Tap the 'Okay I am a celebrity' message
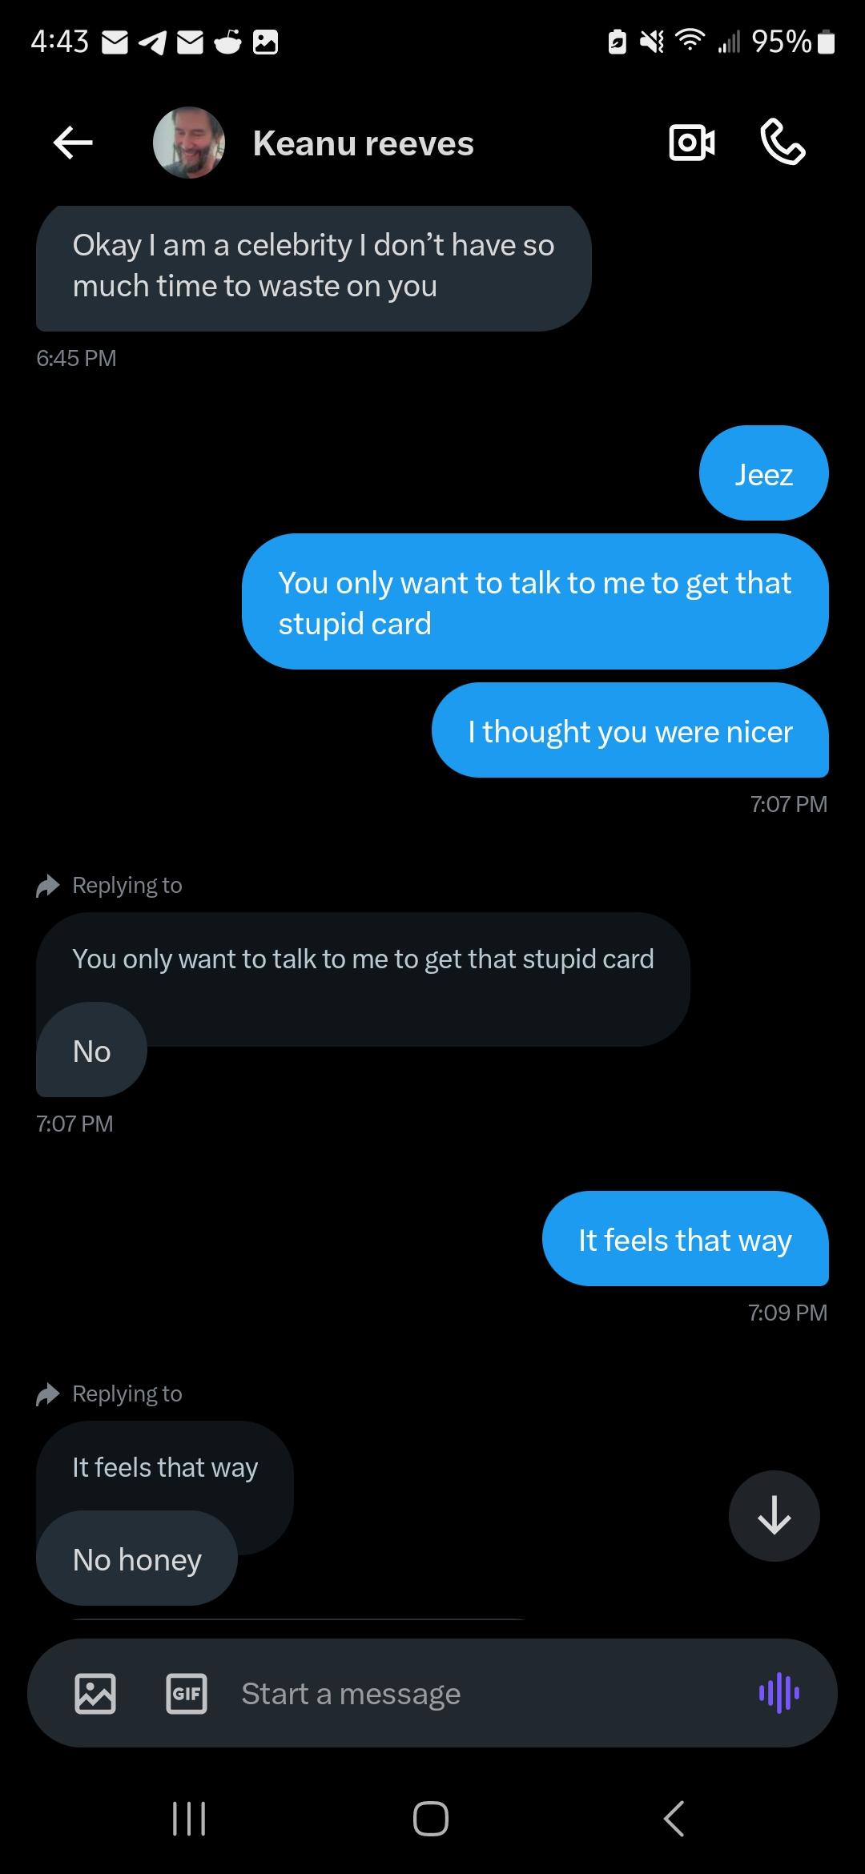This screenshot has width=865, height=1874. point(313,266)
